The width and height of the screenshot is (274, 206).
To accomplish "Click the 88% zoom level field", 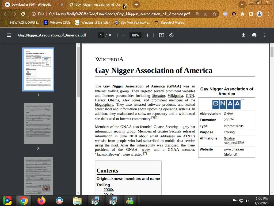I will pos(135,35).
